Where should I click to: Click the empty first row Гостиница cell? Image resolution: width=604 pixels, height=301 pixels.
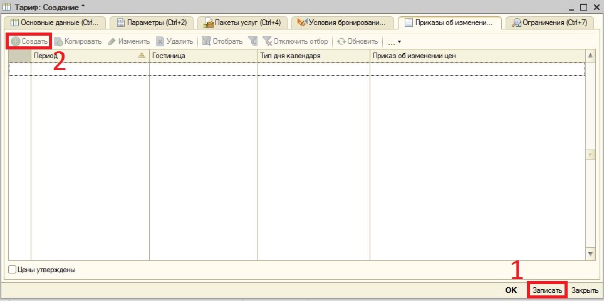coord(203,69)
